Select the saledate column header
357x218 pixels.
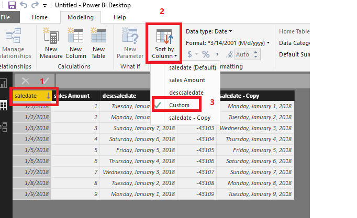tap(32, 96)
